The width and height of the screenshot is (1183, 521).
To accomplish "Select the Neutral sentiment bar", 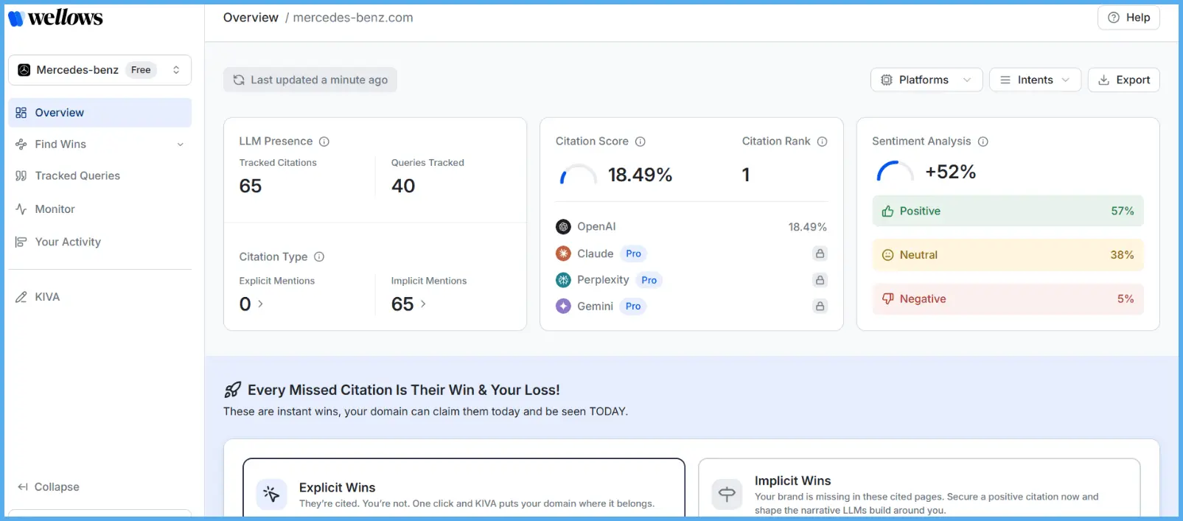I will click(x=1008, y=255).
